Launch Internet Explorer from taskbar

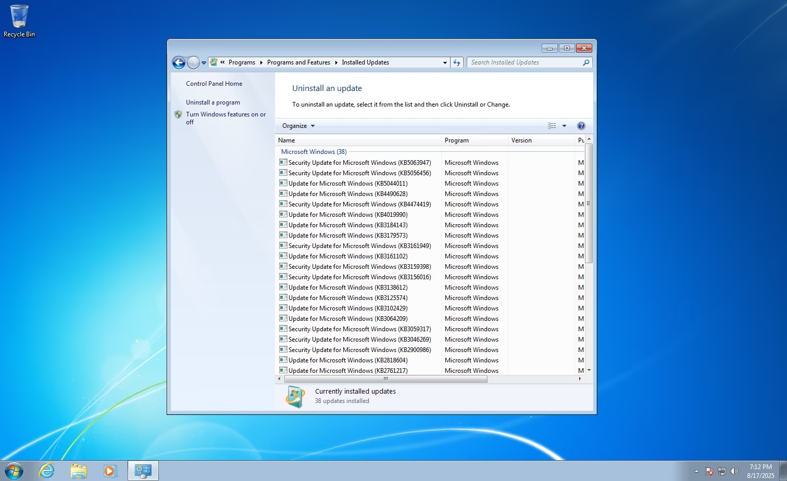[x=47, y=471]
